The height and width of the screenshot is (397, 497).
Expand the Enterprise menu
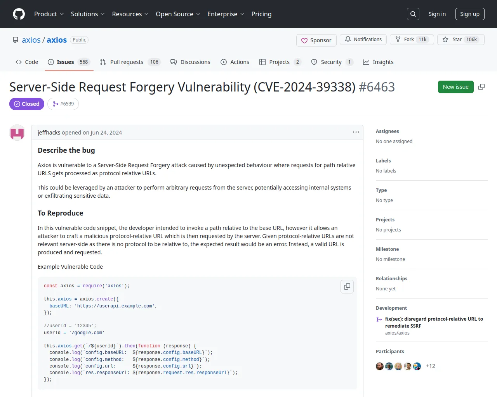pos(226,14)
